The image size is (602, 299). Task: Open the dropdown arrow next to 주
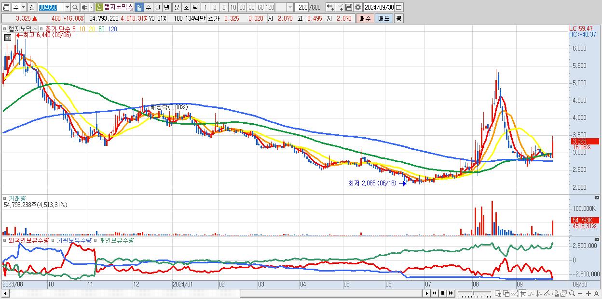click(23, 7)
